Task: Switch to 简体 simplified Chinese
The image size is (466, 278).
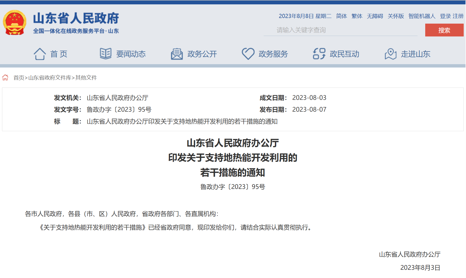Action: (x=342, y=16)
